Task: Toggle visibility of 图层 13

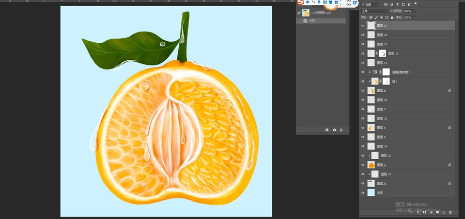Action: point(363,44)
